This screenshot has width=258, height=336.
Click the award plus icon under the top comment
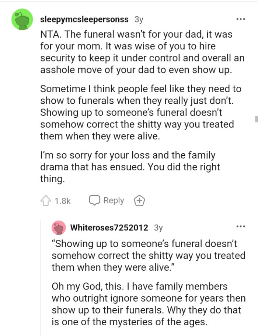click(x=139, y=200)
